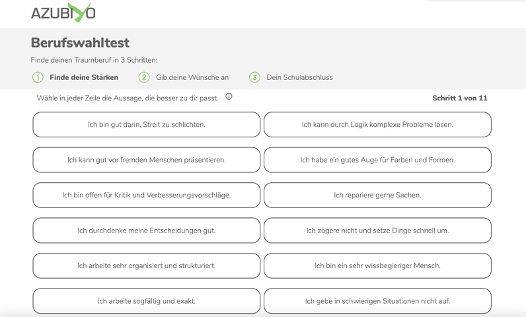
Task: Click the step 3 circle icon
Action: pyautogui.click(x=254, y=77)
